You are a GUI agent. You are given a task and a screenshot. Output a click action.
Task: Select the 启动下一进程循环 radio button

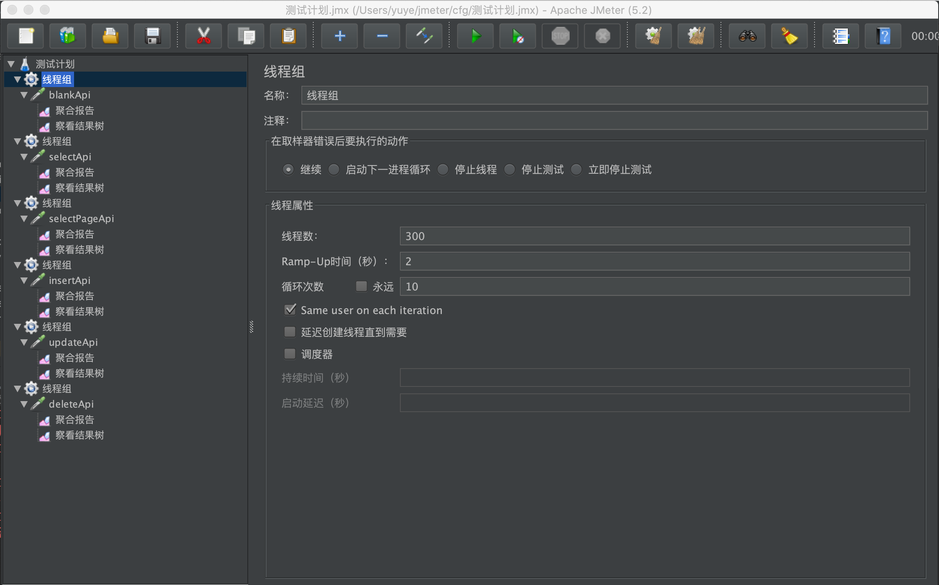point(334,170)
